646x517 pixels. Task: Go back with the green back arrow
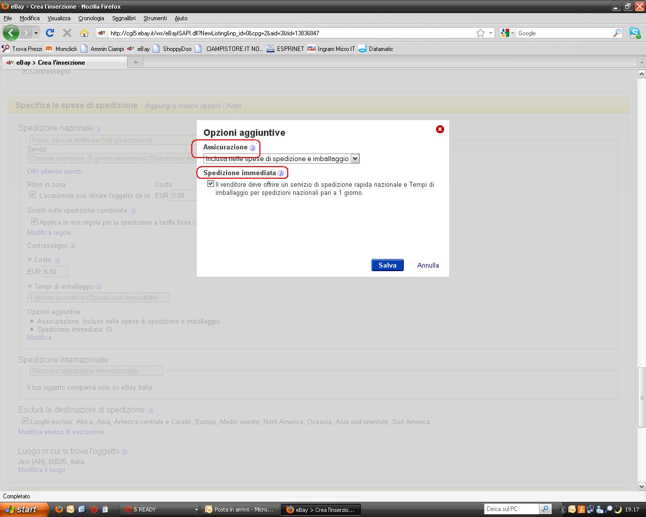pyautogui.click(x=11, y=33)
